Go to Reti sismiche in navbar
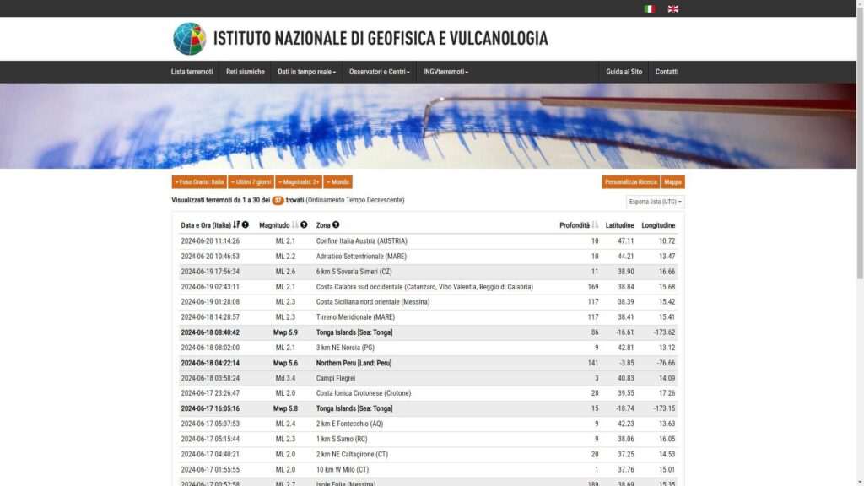 [x=245, y=72]
